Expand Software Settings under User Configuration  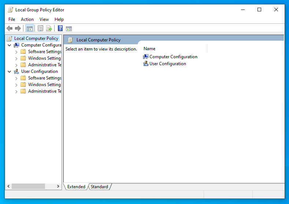pyautogui.click(x=16, y=78)
